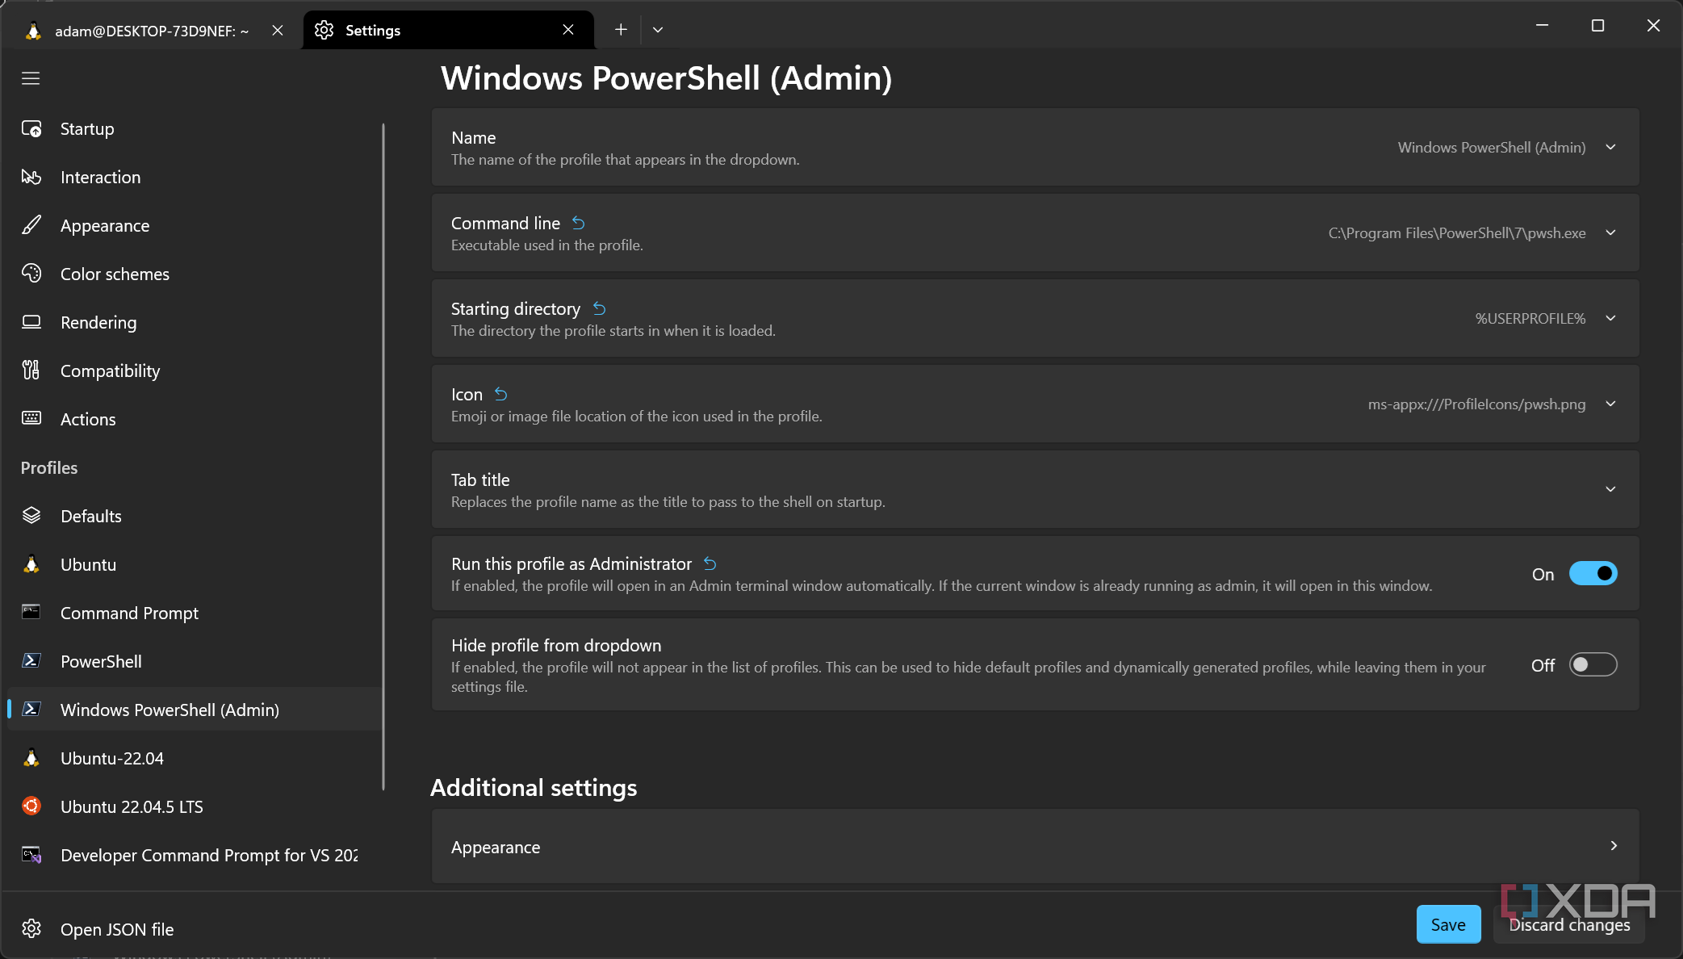Click the Rendering laptop icon
Screen dimensions: 1683x959
tap(31, 322)
